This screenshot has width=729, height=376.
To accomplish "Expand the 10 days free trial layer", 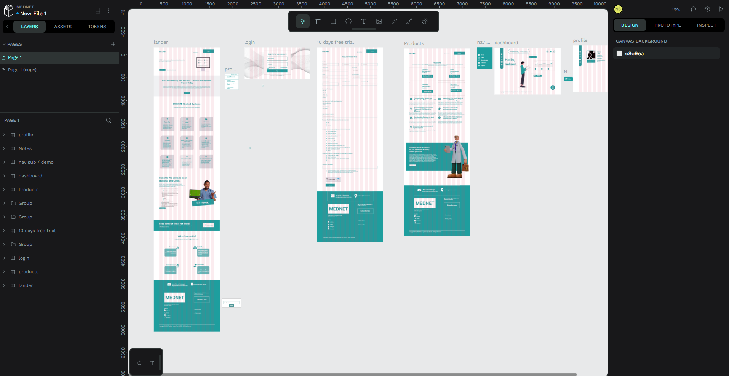I will coord(4,231).
